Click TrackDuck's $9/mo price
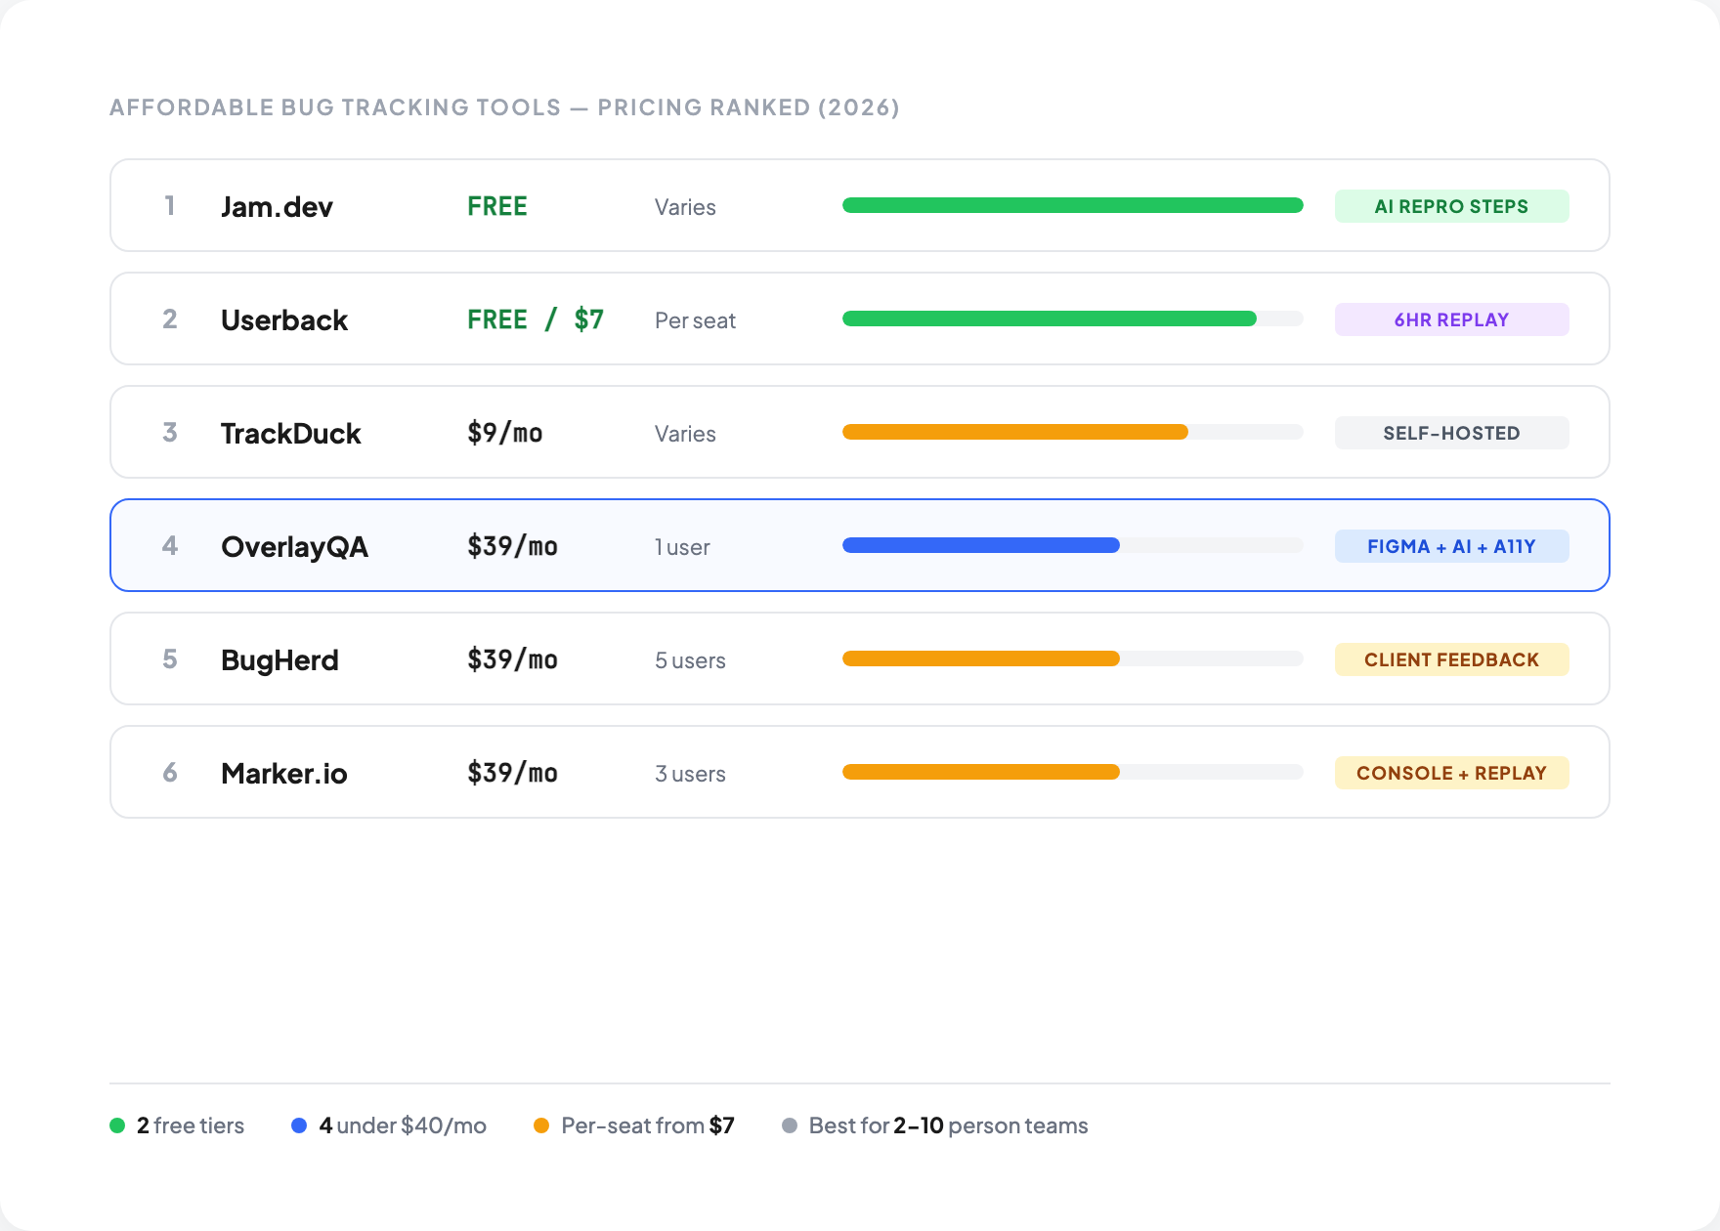The height and width of the screenshot is (1231, 1720). tap(505, 433)
